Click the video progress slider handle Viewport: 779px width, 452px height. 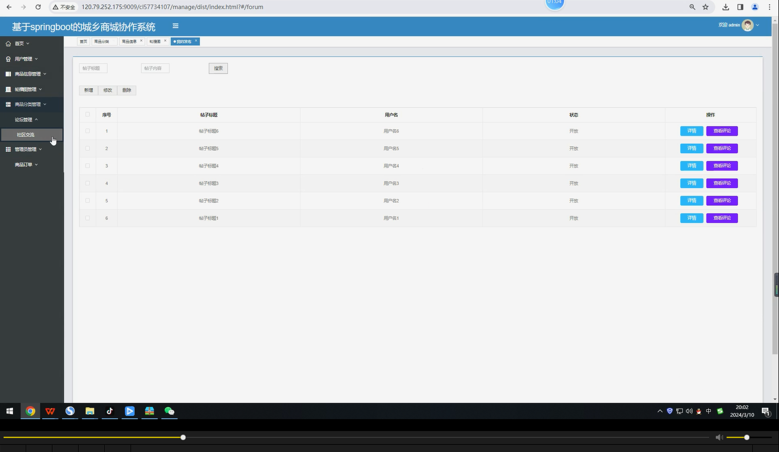click(183, 438)
